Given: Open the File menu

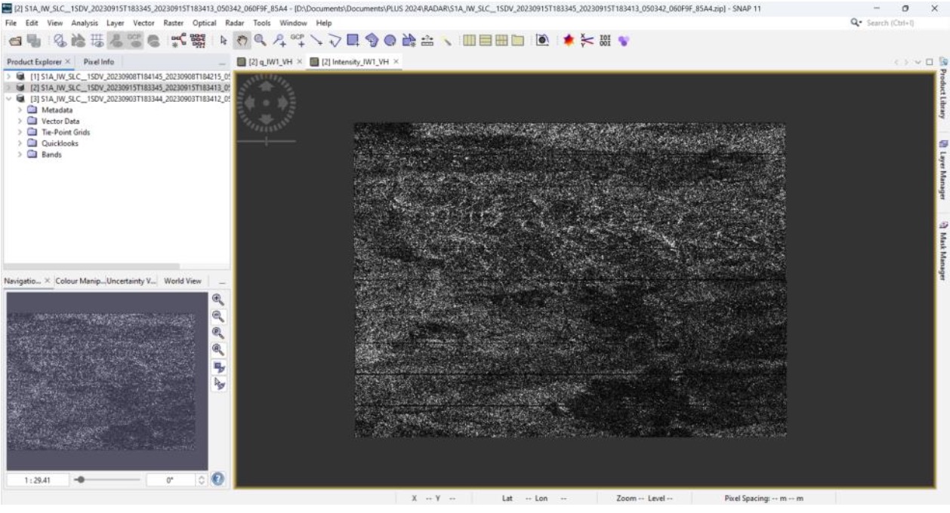Looking at the screenshot, I should pyautogui.click(x=11, y=23).
